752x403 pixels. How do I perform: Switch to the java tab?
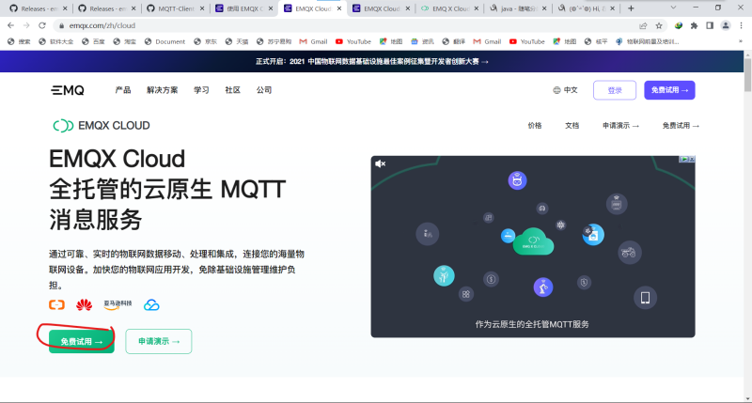pyautogui.click(x=518, y=8)
